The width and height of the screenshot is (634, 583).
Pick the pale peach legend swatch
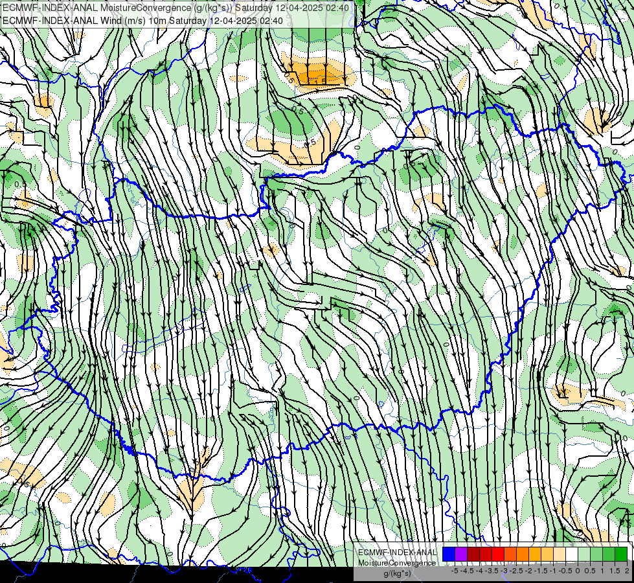click(560, 554)
